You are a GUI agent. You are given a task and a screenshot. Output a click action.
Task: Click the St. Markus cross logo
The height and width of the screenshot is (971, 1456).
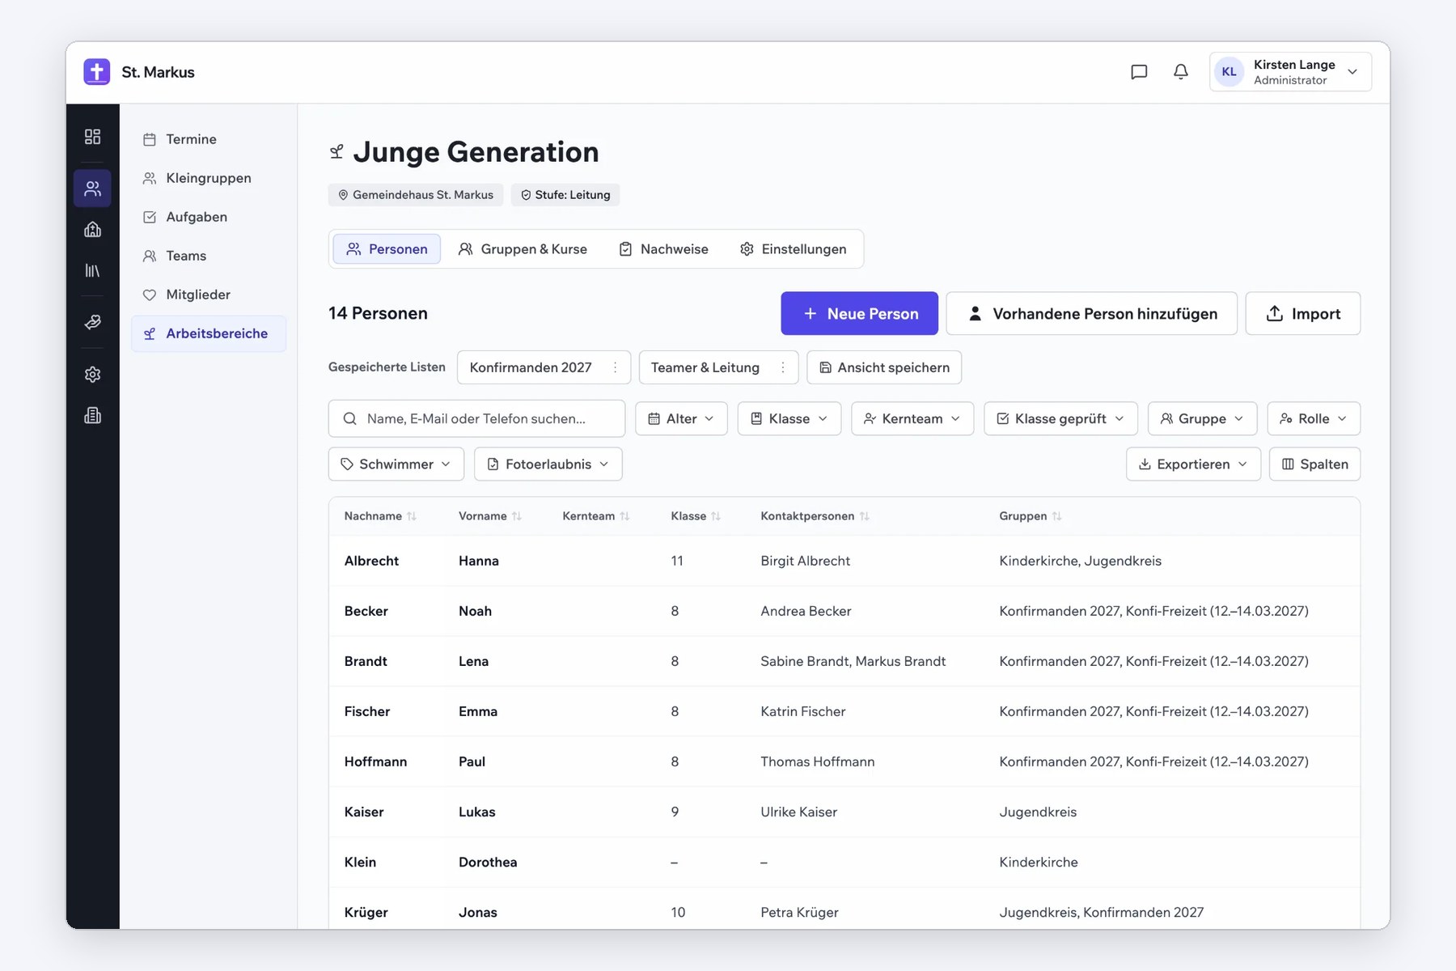[97, 72]
